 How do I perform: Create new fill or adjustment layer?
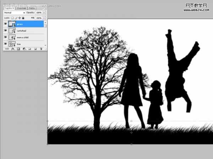(24, 49)
